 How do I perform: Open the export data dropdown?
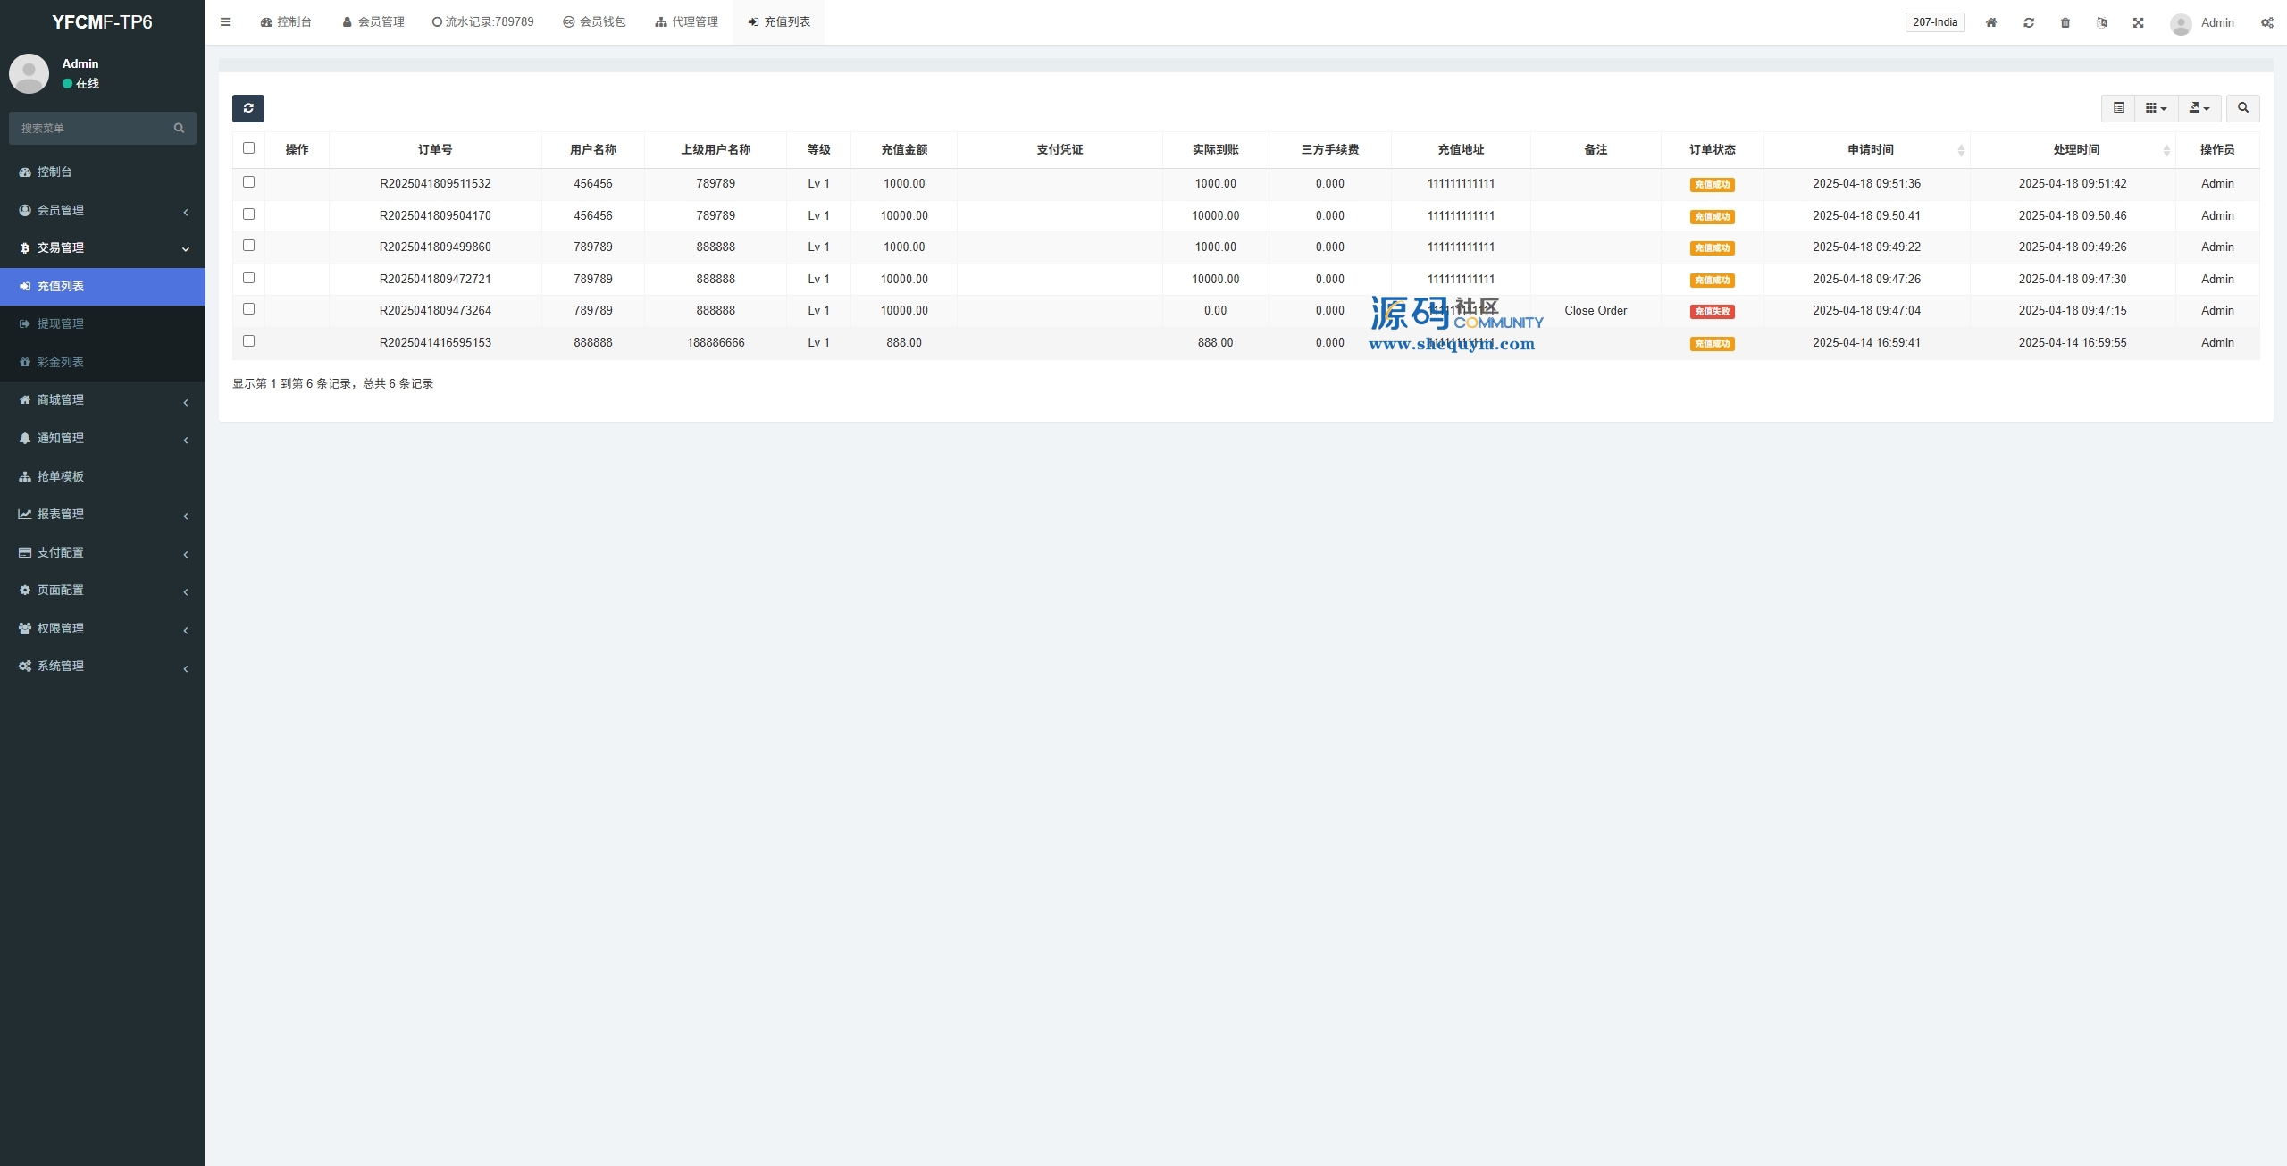coord(2199,108)
